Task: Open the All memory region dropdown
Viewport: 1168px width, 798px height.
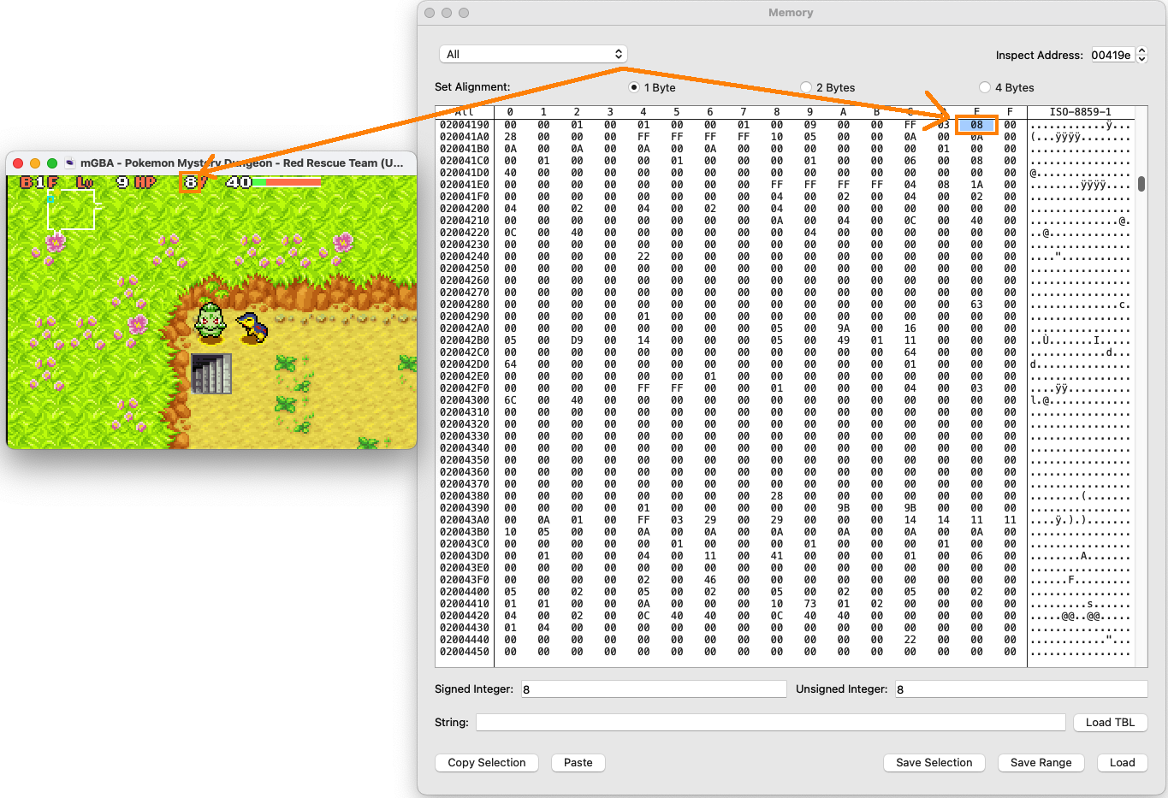Action: click(x=533, y=54)
